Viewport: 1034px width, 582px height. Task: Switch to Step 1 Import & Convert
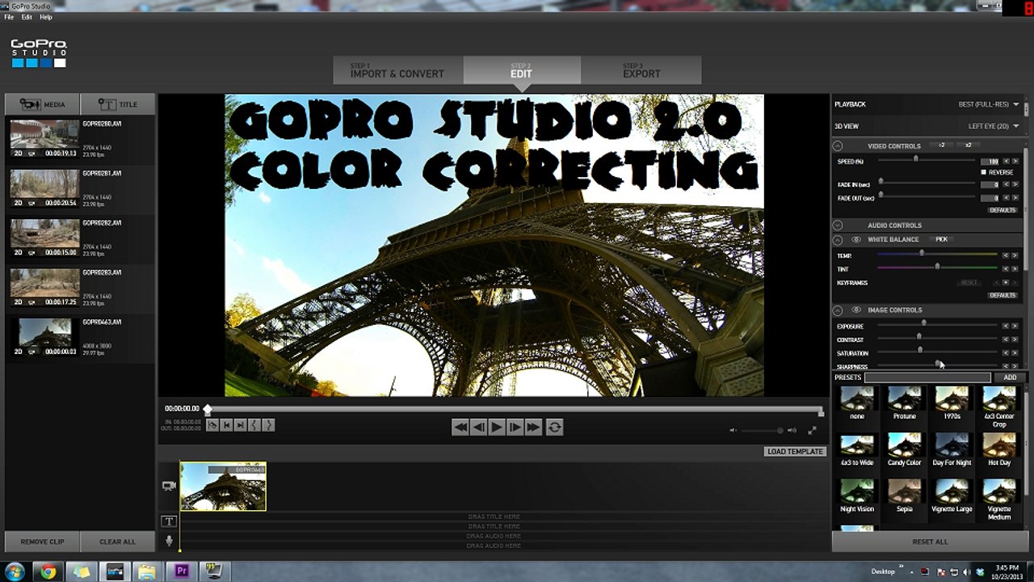(397, 70)
